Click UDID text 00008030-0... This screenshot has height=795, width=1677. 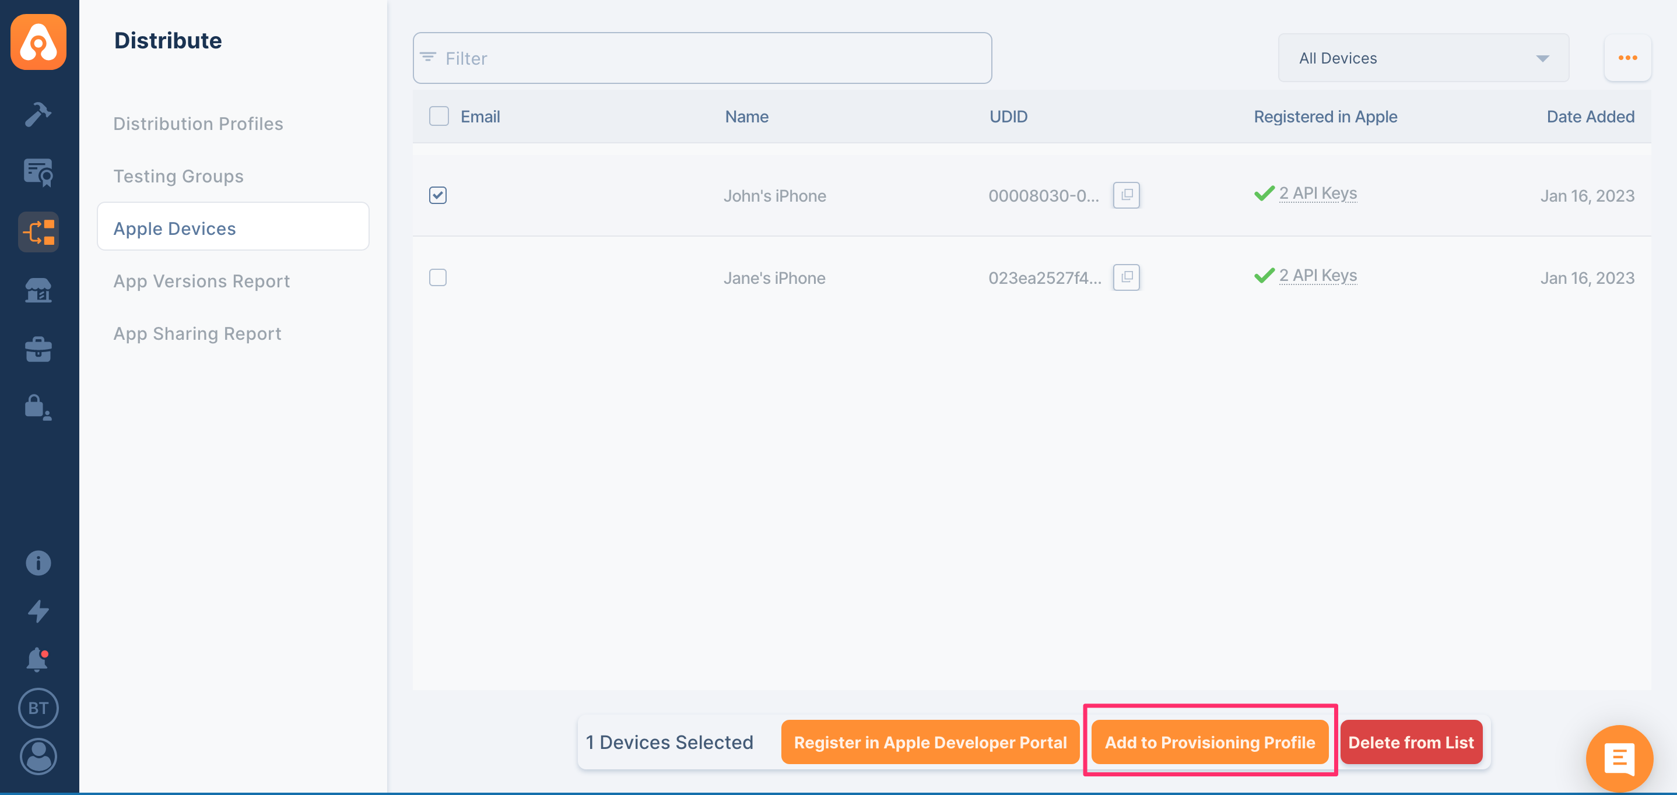(x=1044, y=195)
